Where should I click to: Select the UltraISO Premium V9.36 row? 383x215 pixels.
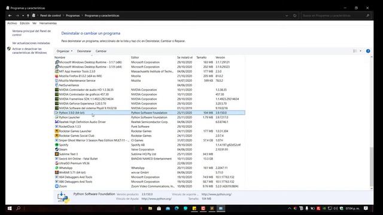pos(150,163)
